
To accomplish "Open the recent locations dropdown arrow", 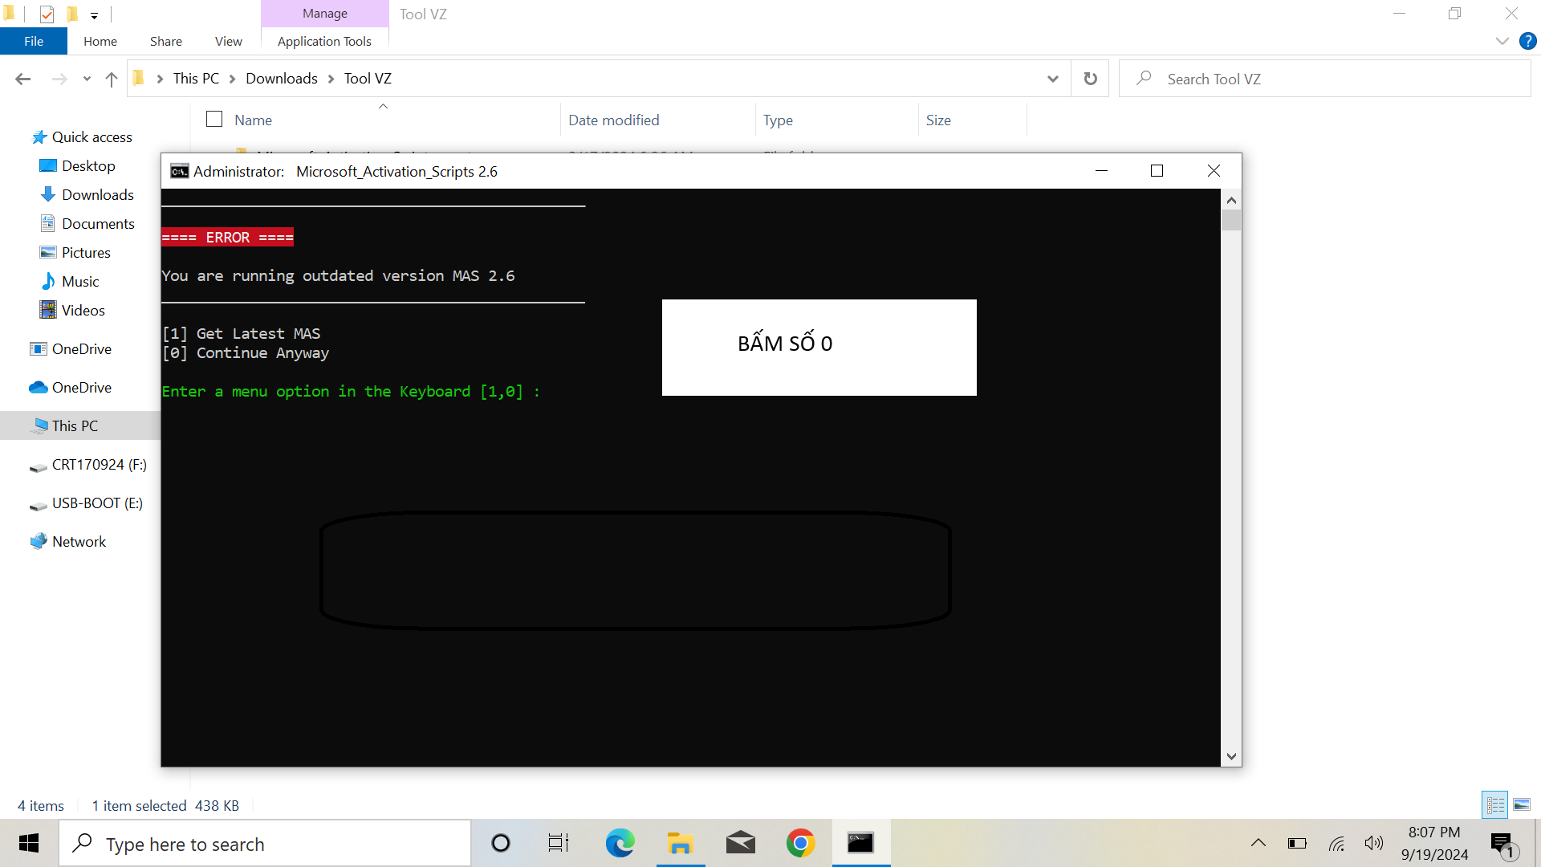I will [87, 79].
